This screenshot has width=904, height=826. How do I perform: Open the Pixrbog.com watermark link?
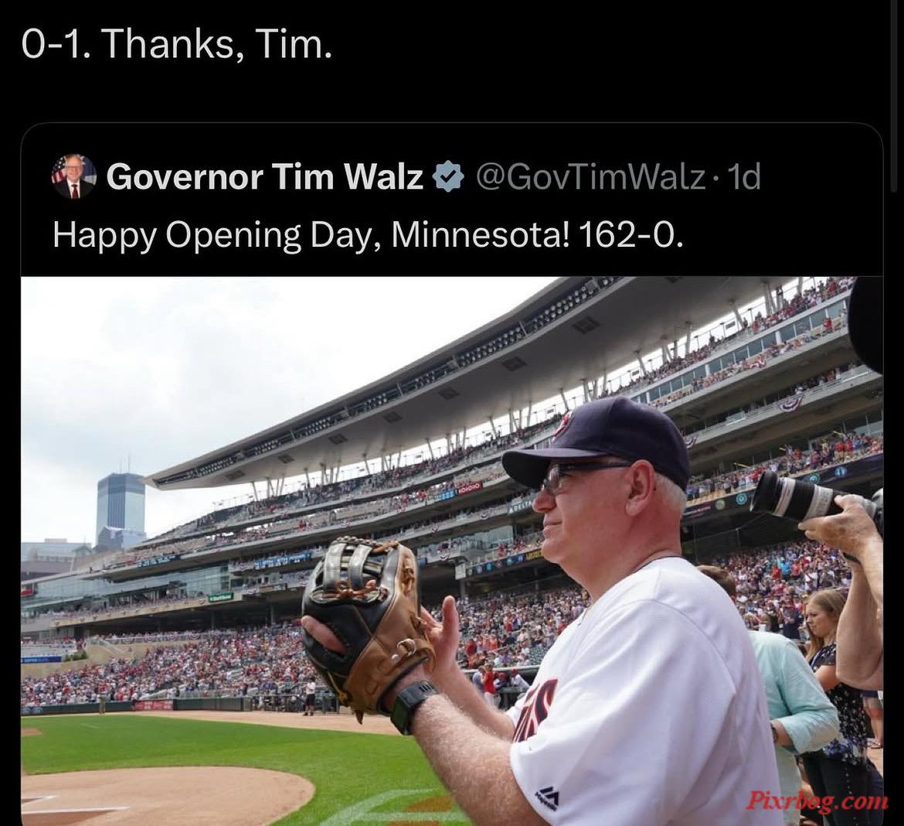817,802
